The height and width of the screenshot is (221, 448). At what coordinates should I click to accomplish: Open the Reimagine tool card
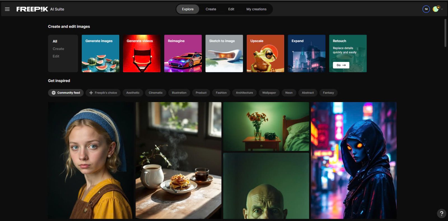pos(183,54)
